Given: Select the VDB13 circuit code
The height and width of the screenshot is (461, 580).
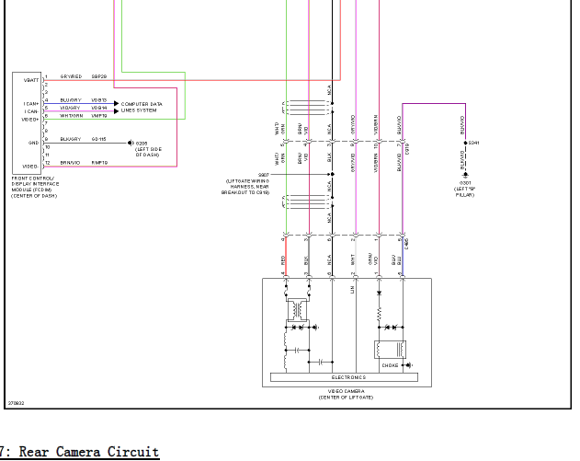Looking at the screenshot, I should point(99,100).
